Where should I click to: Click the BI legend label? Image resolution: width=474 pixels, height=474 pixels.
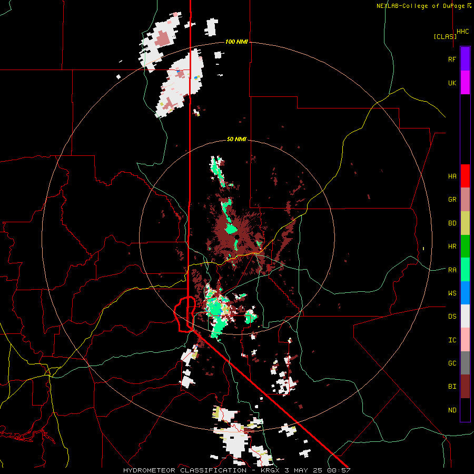tap(452, 387)
